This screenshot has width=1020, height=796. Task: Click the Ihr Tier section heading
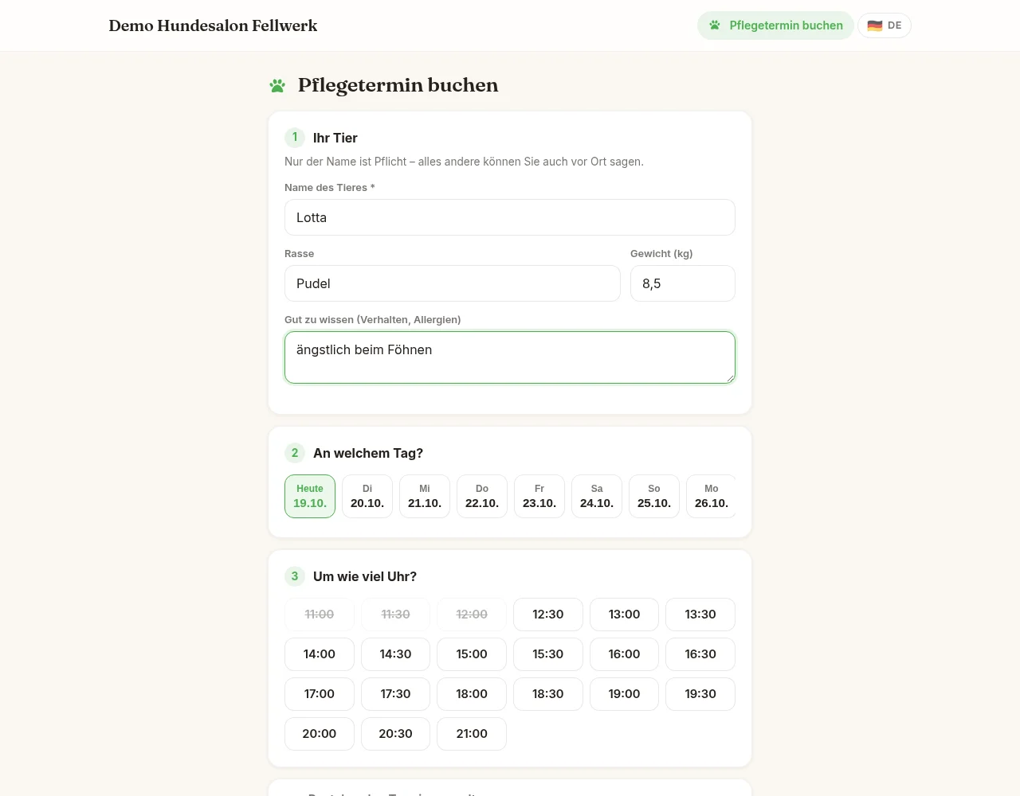[335, 138]
